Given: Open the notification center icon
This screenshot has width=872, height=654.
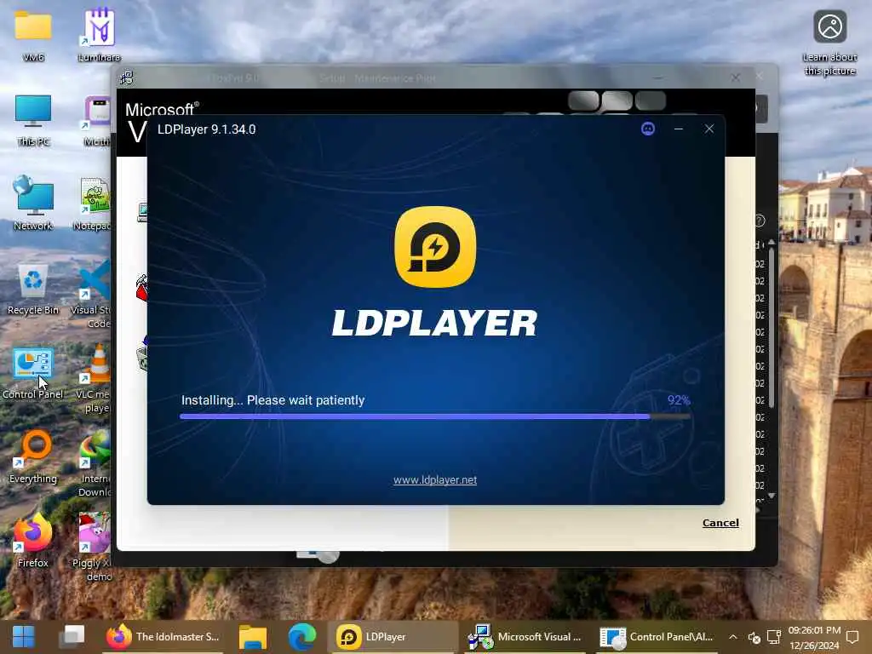Looking at the screenshot, I should 852,637.
